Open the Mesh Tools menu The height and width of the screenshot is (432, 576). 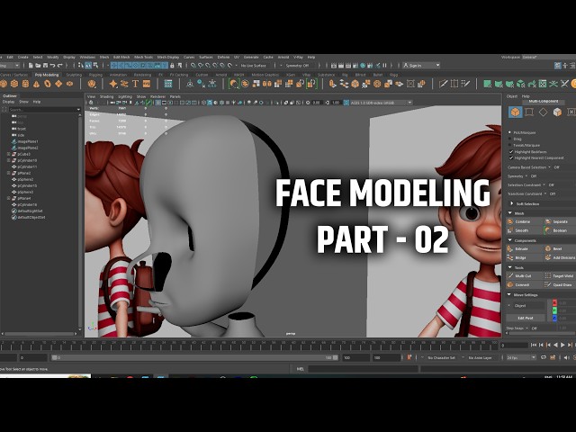click(143, 57)
